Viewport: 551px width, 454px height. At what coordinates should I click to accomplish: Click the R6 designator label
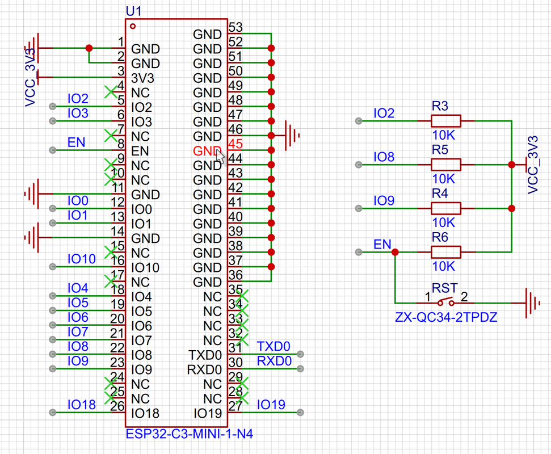pos(440,237)
